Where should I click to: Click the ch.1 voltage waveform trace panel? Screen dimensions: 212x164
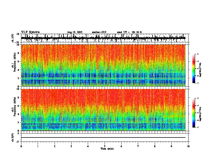105,38
